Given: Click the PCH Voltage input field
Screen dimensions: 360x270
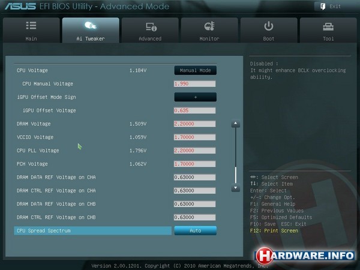Looking at the screenshot, I should pyautogui.click(x=194, y=164).
